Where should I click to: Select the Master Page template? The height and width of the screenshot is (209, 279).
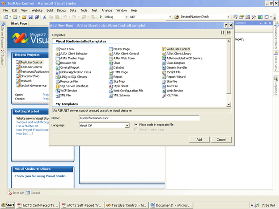[x=119, y=49]
